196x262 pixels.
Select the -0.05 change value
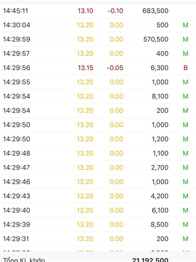(115, 68)
